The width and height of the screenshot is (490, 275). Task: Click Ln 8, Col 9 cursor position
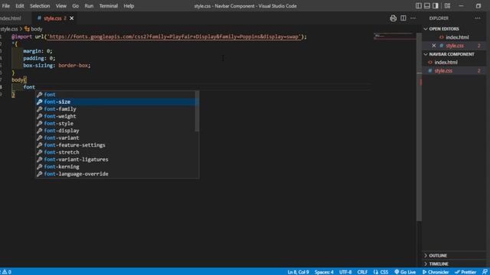click(x=298, y=272)
